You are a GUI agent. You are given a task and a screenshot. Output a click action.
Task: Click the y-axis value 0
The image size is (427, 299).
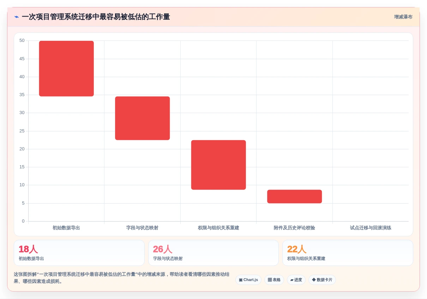(23, 221)
